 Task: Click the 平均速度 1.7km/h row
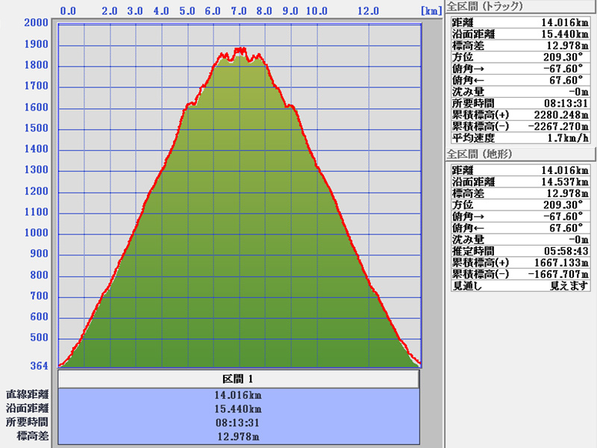520,138
